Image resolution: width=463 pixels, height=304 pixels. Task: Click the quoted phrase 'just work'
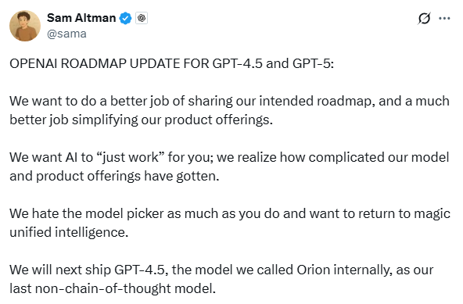130,157
